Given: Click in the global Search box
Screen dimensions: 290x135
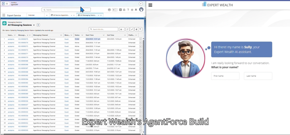Looking at the screenshot, I should point(66,10).
